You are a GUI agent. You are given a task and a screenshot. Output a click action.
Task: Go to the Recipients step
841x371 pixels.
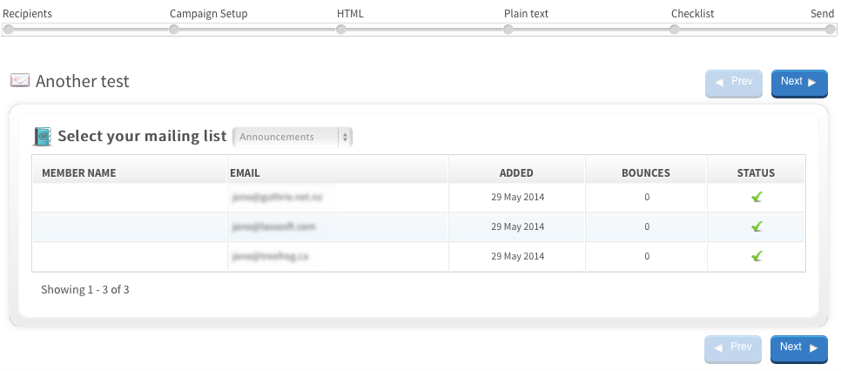point(27,14)
